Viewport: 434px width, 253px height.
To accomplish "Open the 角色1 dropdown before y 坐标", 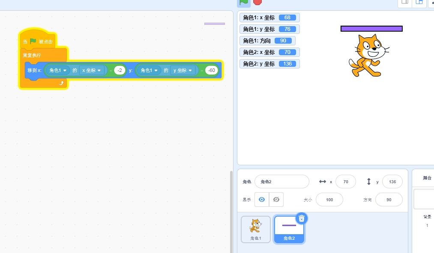I will tap(149, 70).
